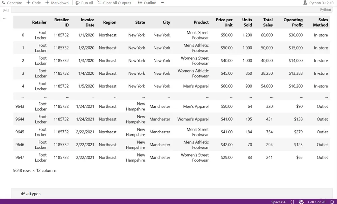
Task: Click the Units Sold column header
Action: [247, 22]
